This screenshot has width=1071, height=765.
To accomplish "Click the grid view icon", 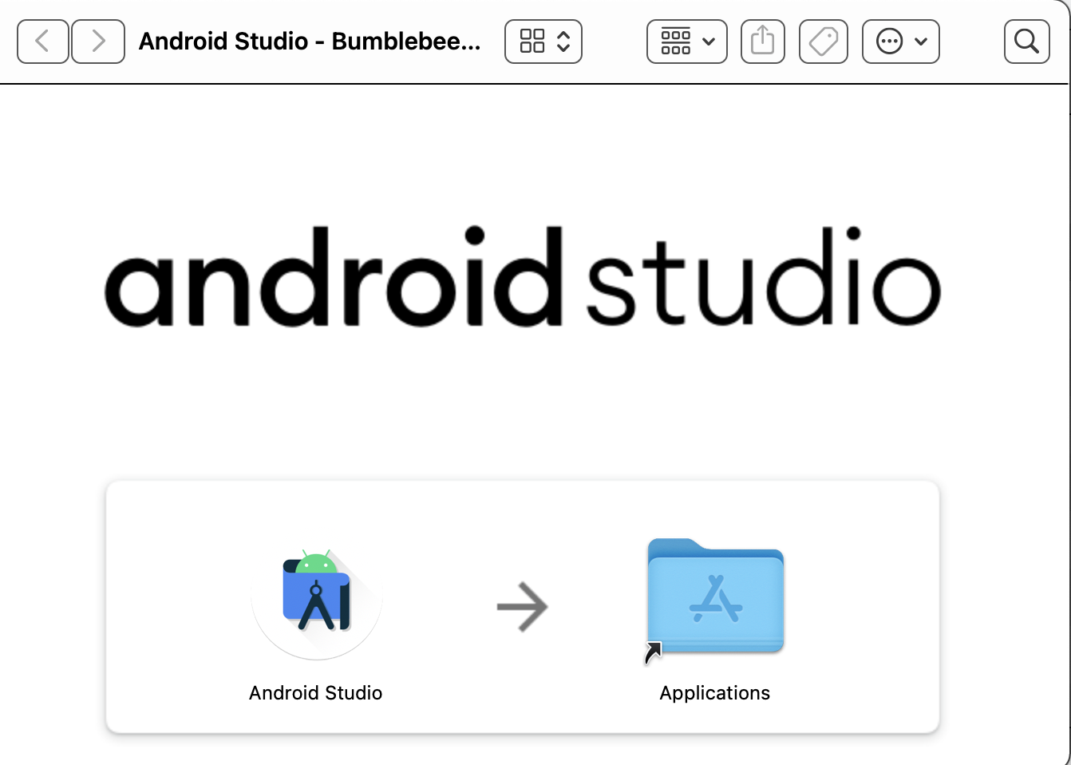I will point(533,42).
